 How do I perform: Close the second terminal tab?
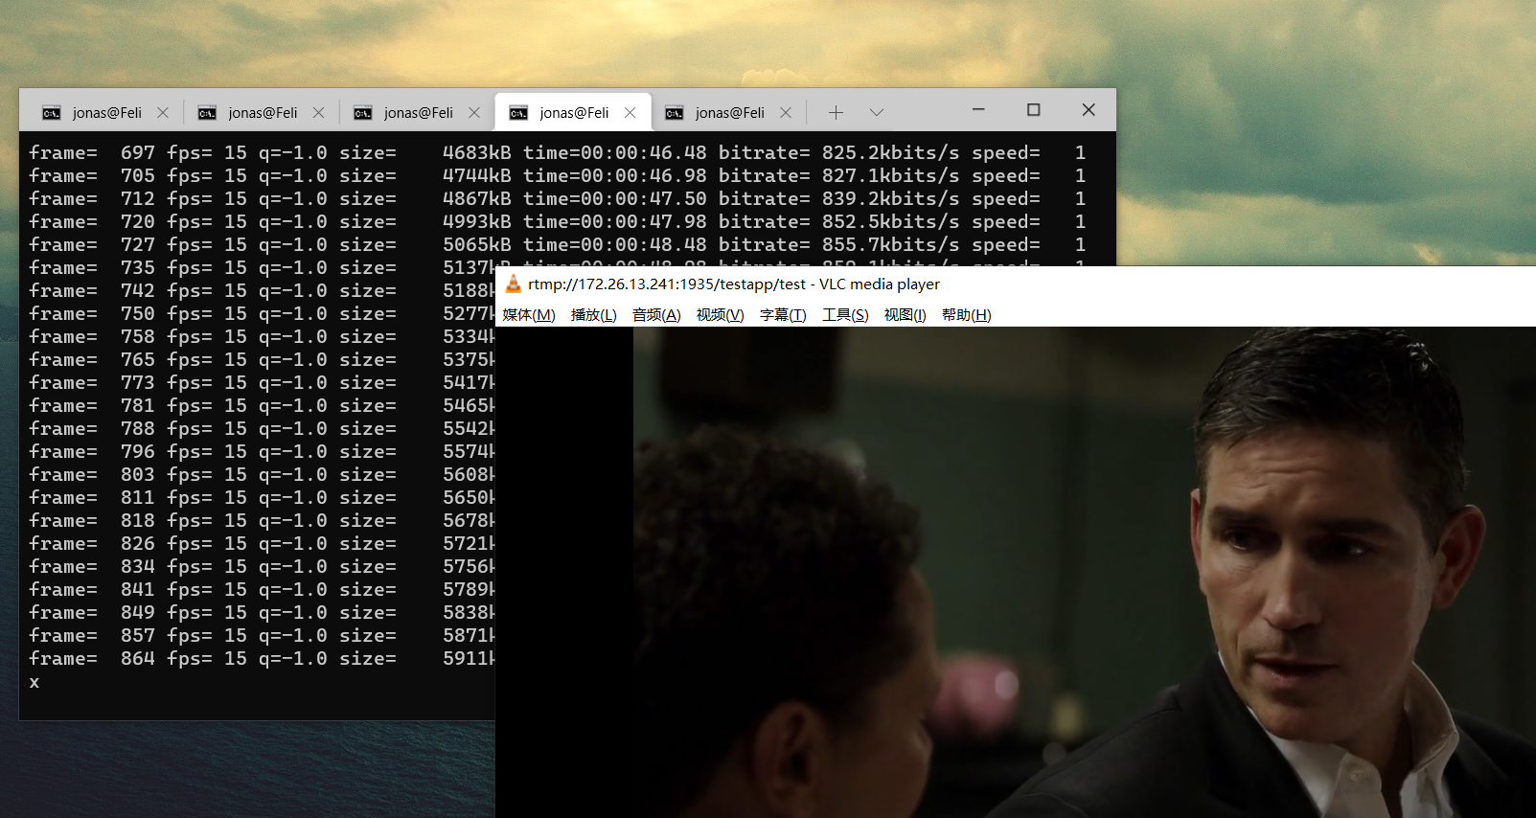pos(318,113)
